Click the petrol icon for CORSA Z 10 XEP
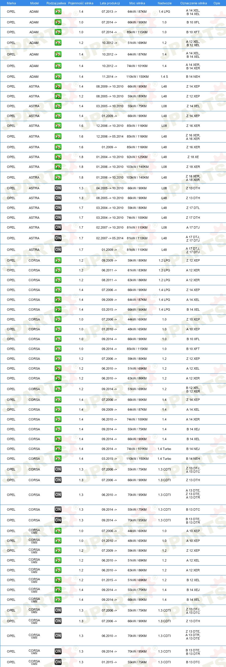The width and height of the screenshot is (226, 667). 58,319
